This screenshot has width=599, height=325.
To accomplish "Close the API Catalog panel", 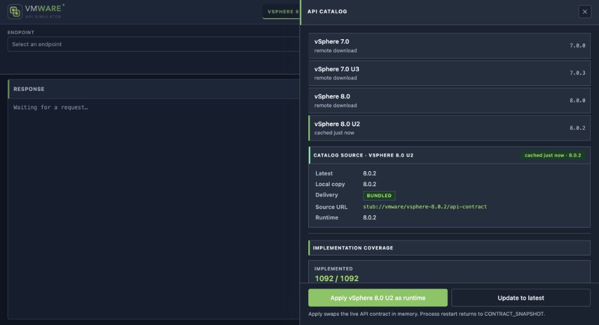I will [x=584, y=12].
